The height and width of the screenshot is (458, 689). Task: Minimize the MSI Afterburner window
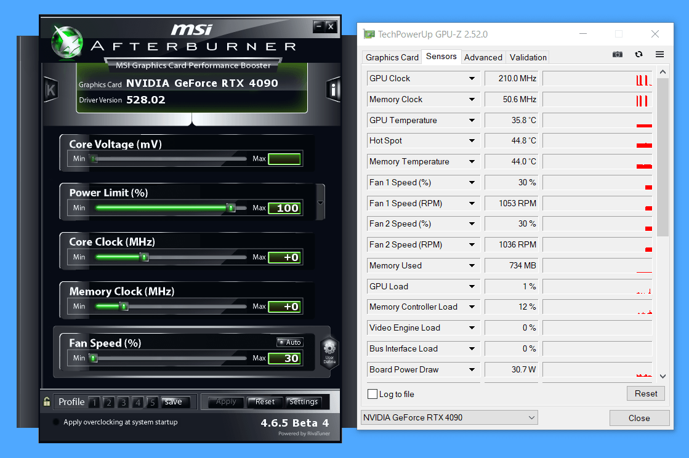click(318, 26)
